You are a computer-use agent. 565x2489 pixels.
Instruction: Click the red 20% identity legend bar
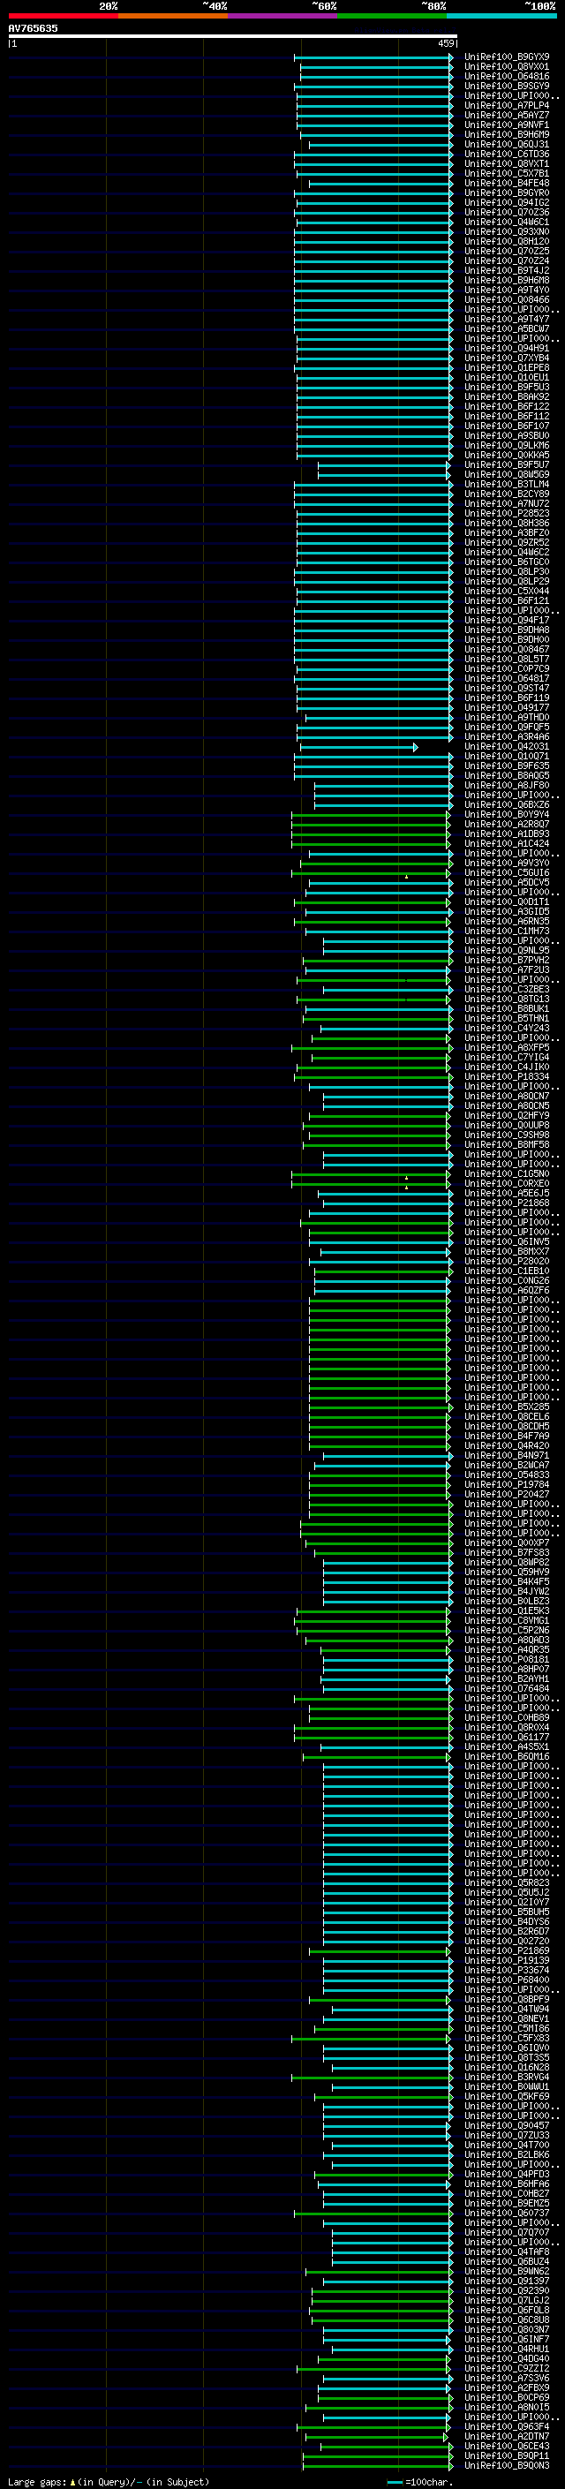[x=63, y=16]
